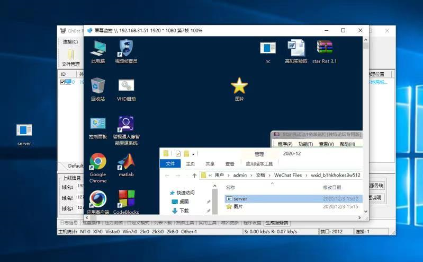Expand the WeChat Files breadcrumb arrow
423x262 pixels.
click(x=307, y=176)
